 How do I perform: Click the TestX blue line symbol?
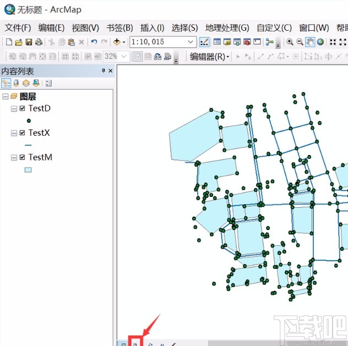(x=28, y=145)
